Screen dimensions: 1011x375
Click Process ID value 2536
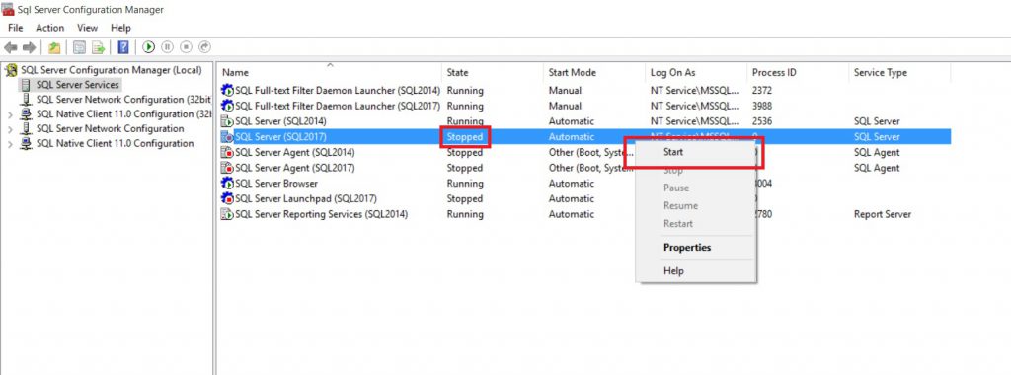[x=762, y=121]
